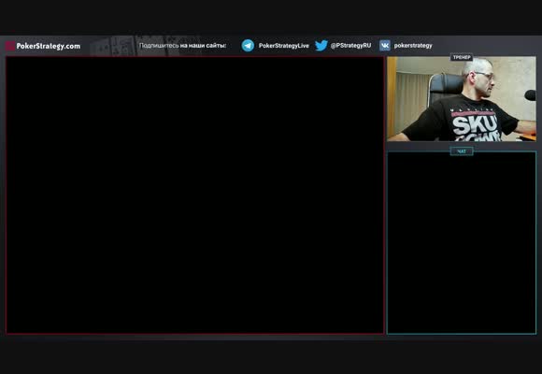Click inside the empty chat panel
542x374 pixels.
pyautogui.click(x=462, y=244)
